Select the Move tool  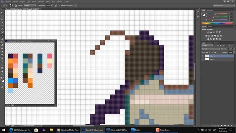tap(2, 13)
